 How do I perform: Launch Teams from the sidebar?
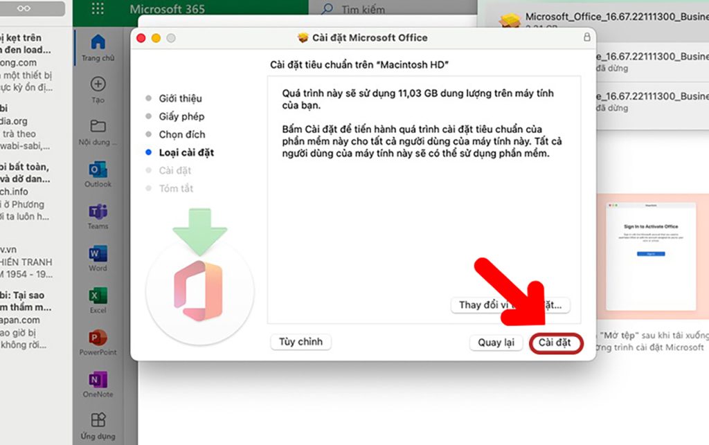(98, 214)
